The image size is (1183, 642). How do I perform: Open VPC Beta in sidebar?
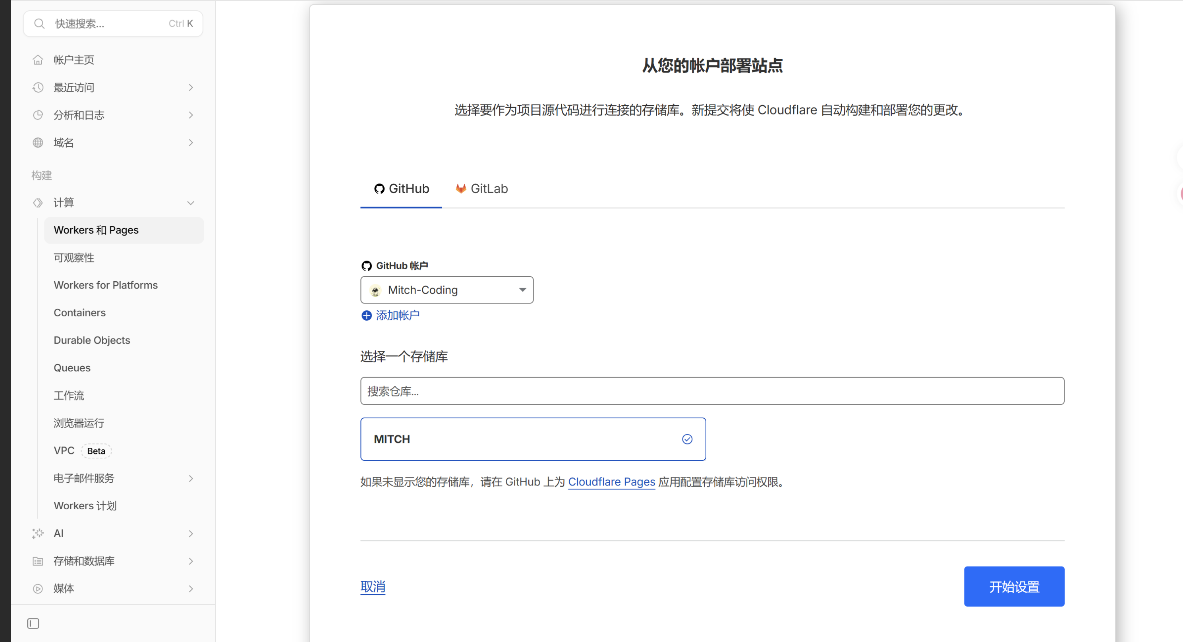click(83, 451)
